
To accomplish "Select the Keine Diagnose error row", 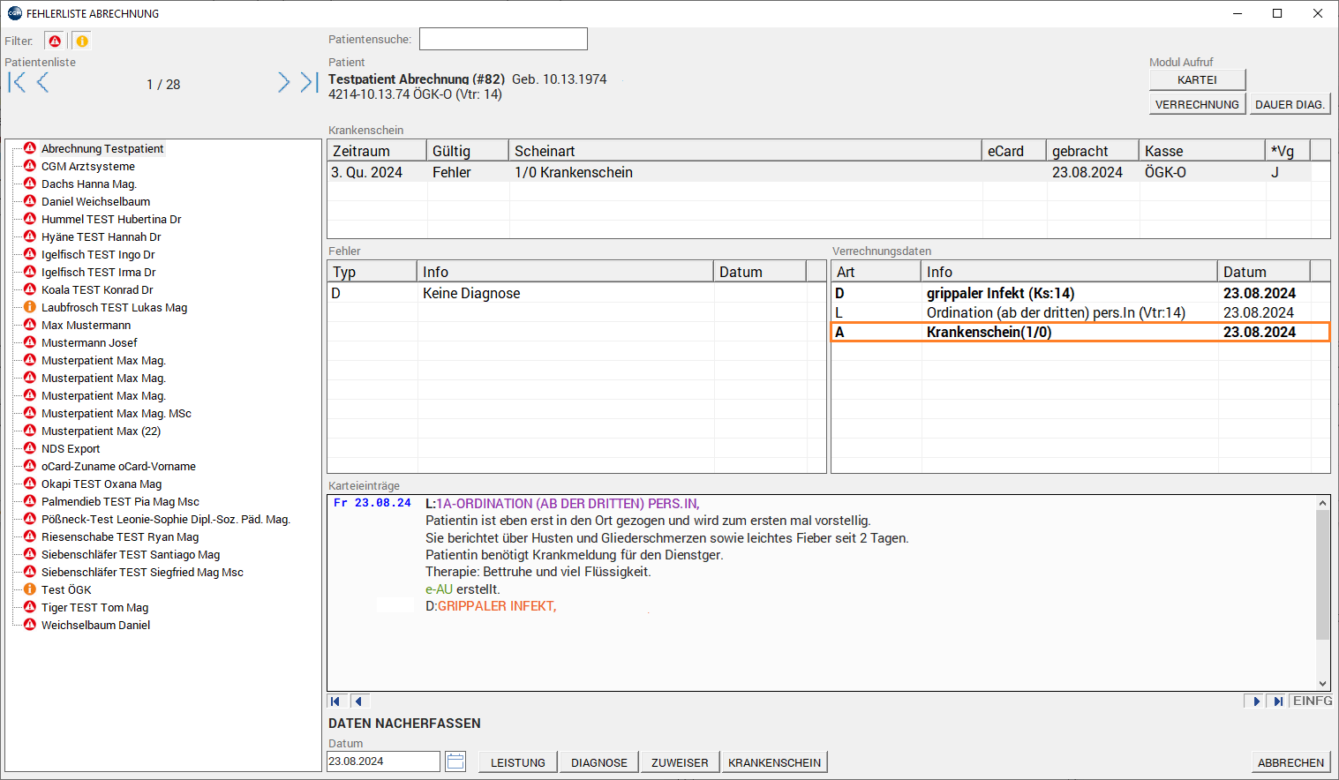I will click(x=471, y=294).
